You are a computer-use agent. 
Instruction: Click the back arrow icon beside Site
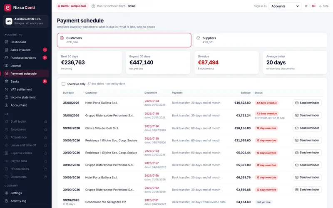click(321, 6)
